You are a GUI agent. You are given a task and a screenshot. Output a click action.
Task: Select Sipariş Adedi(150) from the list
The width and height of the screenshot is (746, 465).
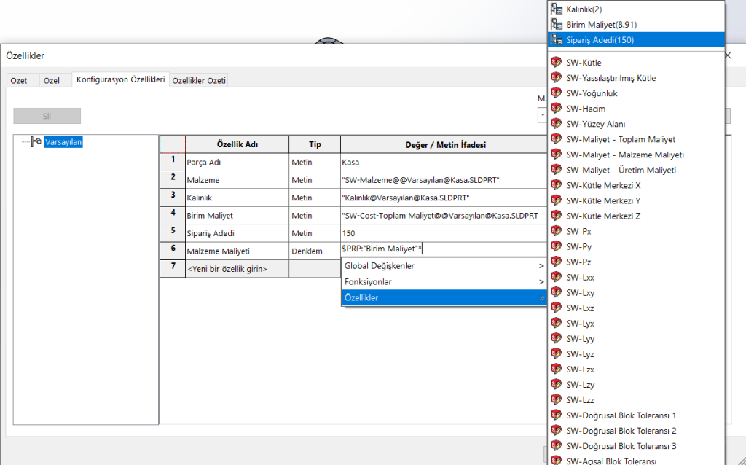[600, 40]
